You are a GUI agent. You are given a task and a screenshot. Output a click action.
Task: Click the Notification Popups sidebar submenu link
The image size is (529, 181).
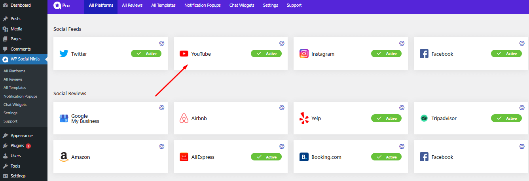coord(20,96)
